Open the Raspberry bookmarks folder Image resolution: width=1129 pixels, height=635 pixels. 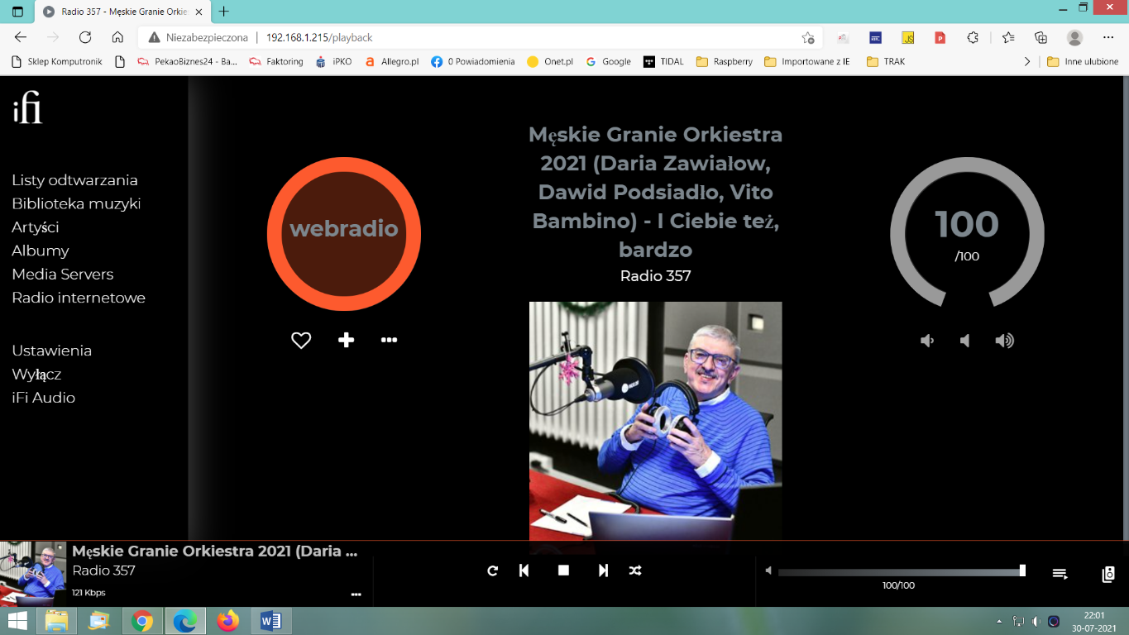tap(725, 61)
